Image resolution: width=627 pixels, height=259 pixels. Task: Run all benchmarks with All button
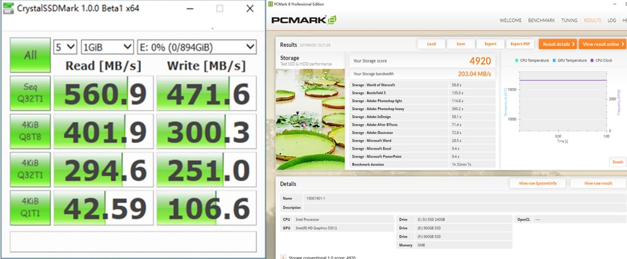point(29,56)
